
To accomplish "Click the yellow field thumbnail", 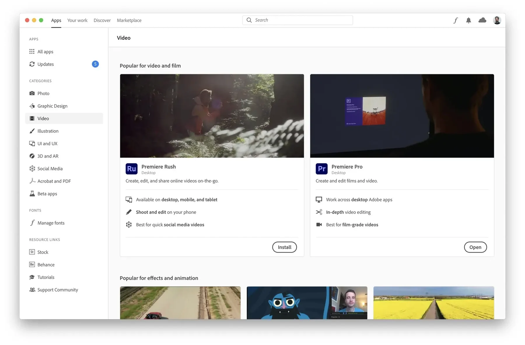I will [x=434, y=303].
